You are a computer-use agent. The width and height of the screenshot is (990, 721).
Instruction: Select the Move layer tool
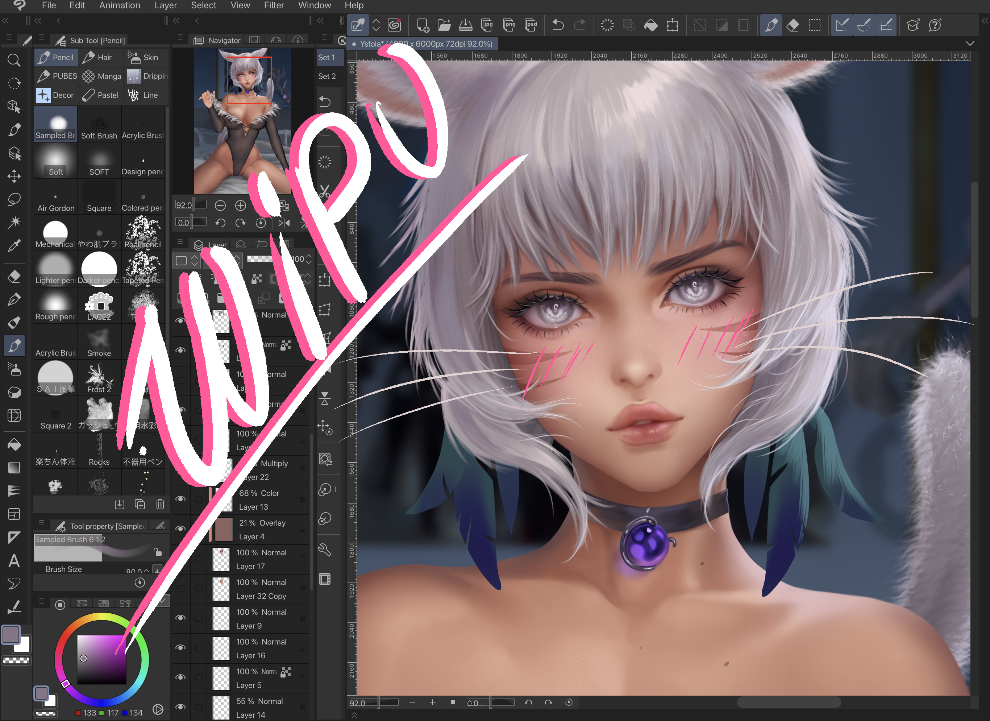14,176
